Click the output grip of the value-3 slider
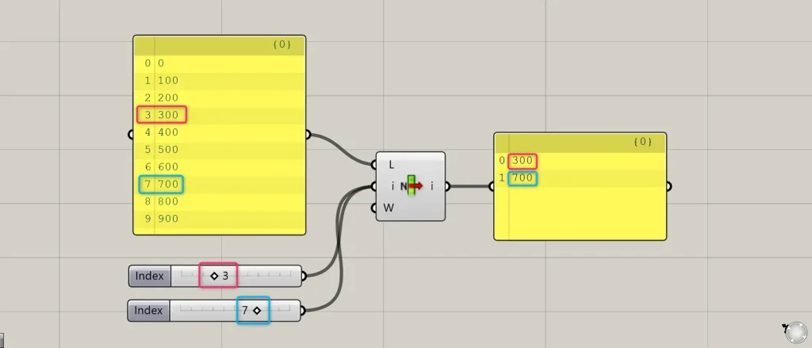This screenshot has width=812, height=348. coord(304,276)
